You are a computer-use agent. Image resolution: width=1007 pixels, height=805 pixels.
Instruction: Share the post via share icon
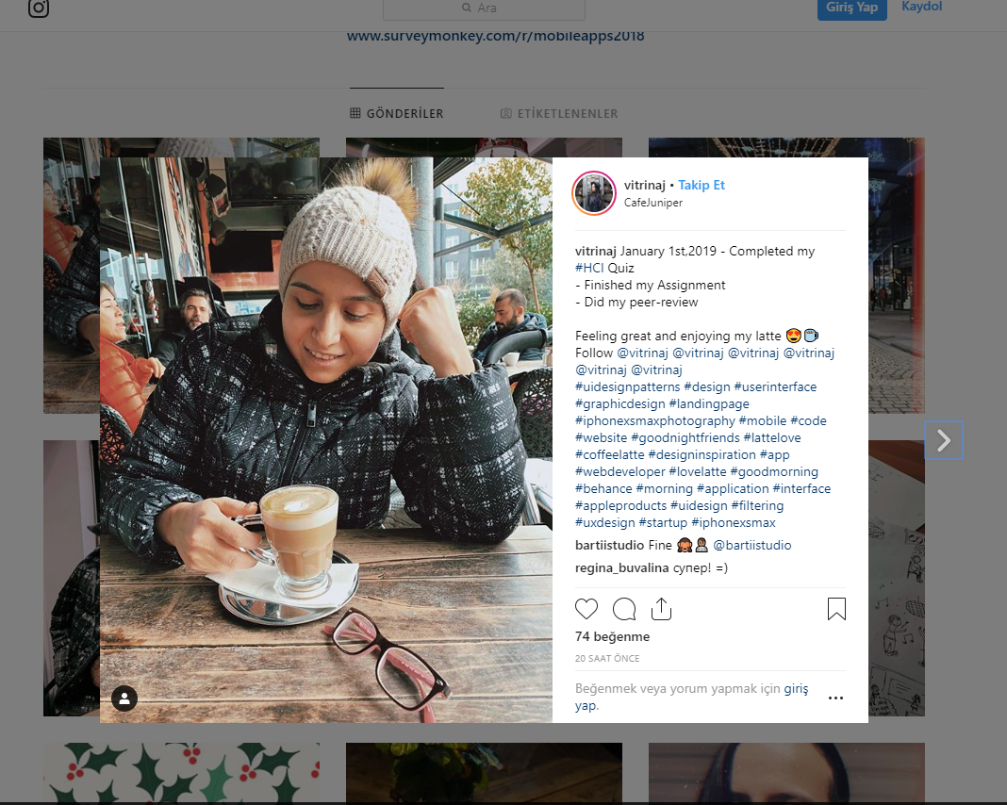point(661,609)
